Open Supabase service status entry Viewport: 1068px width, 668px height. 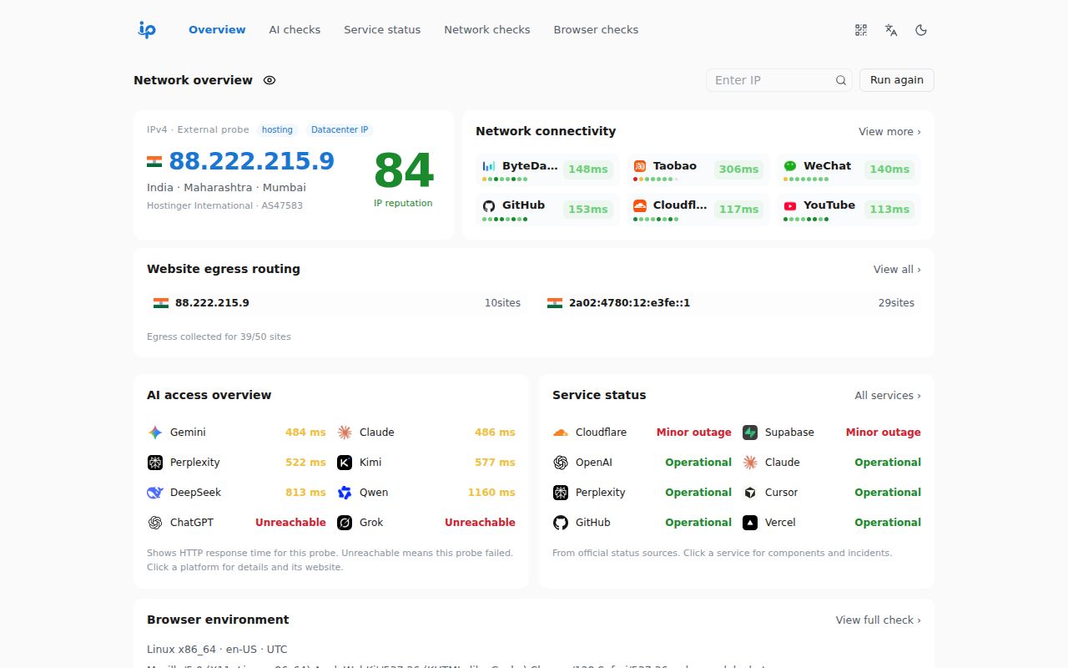(832, 433)
